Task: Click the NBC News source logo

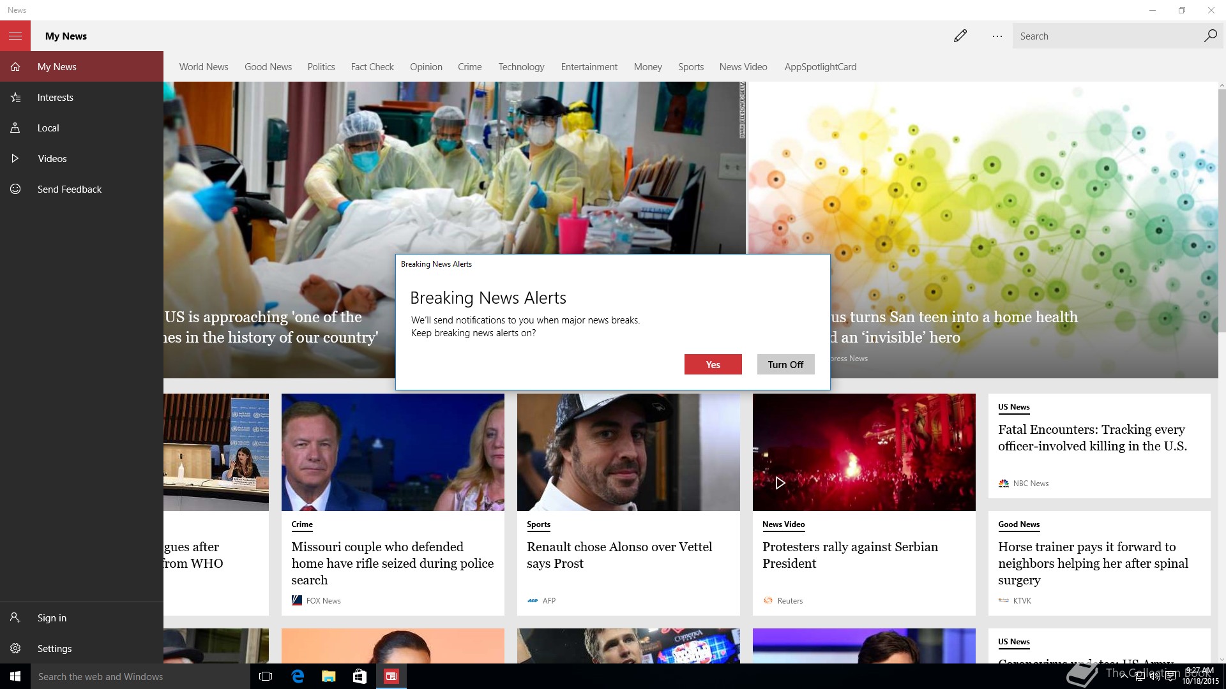Action: click(x=1003, y=483)
